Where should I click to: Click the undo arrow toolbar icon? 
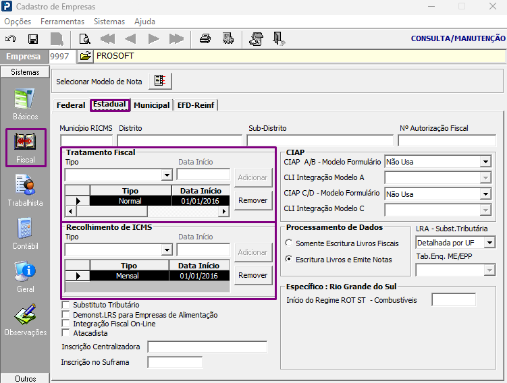pyautogui.click(x=10, y=39)
